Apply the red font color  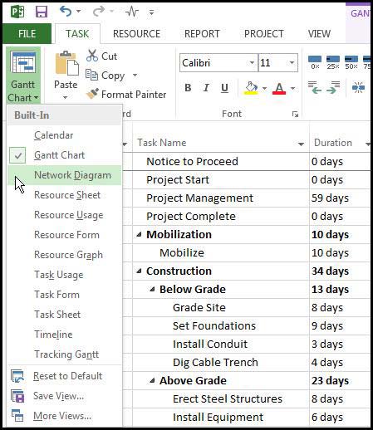(279, 89)
